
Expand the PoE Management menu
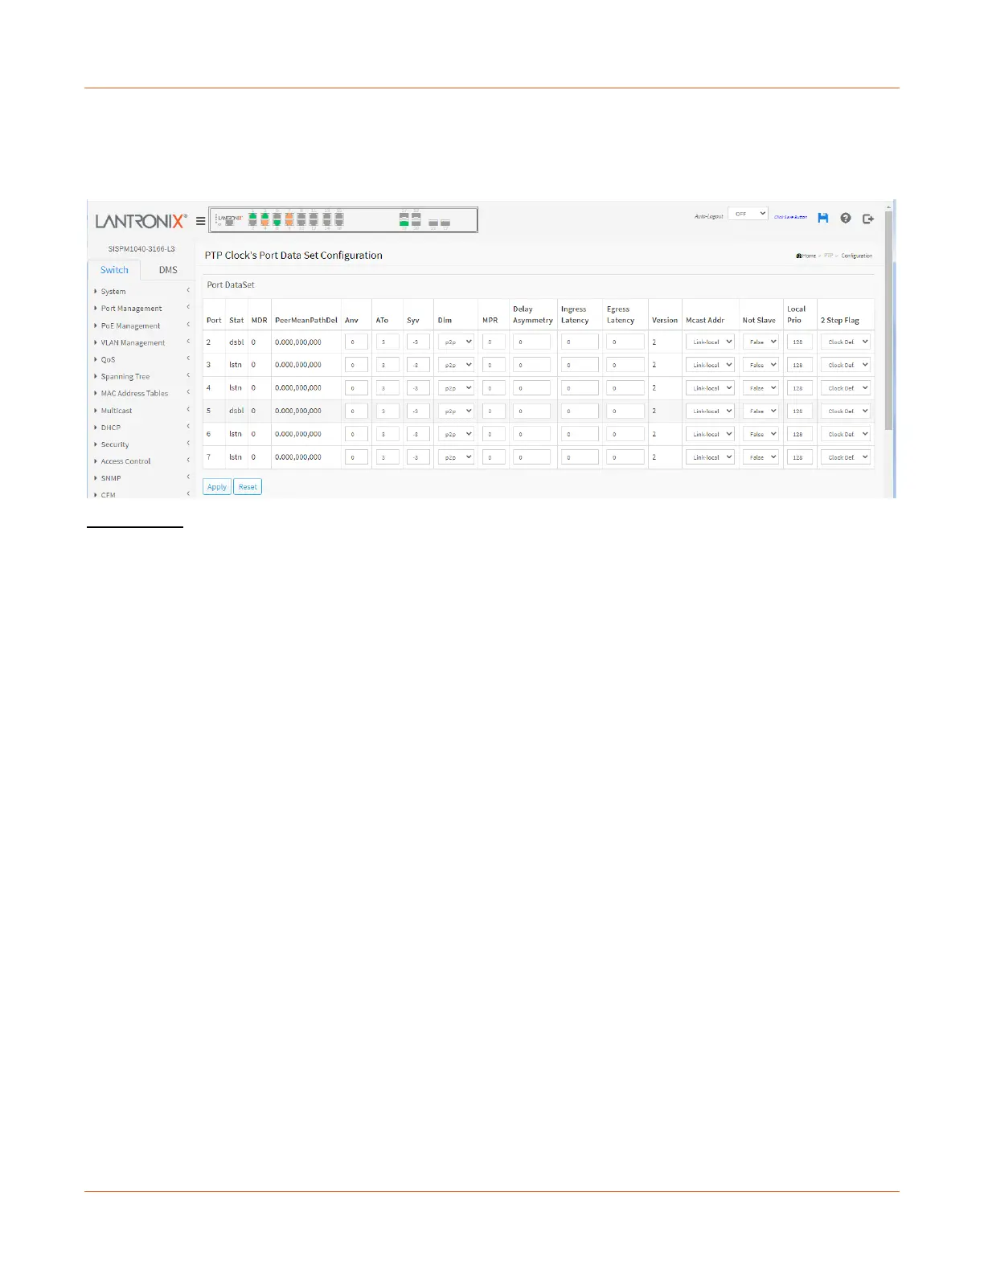point(142,325)
